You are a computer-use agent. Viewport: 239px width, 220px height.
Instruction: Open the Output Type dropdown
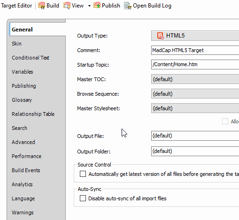[x=195, y=36]
